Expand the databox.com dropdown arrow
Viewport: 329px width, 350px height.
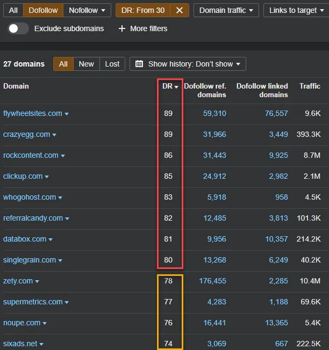point(51,239)
